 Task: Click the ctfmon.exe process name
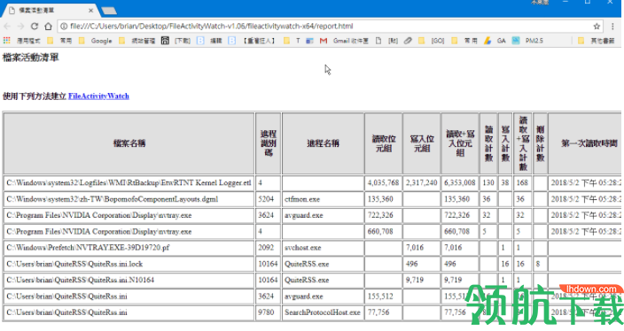pyautogui.click(x=302, y=199)
